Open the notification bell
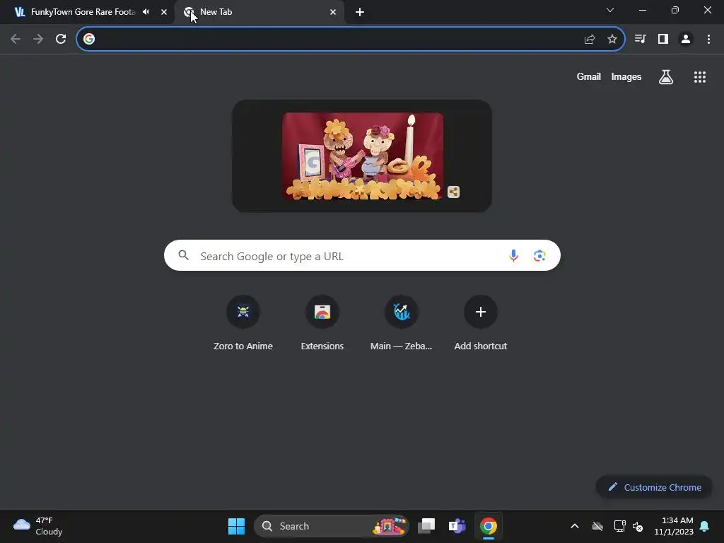 coord(705,526)
